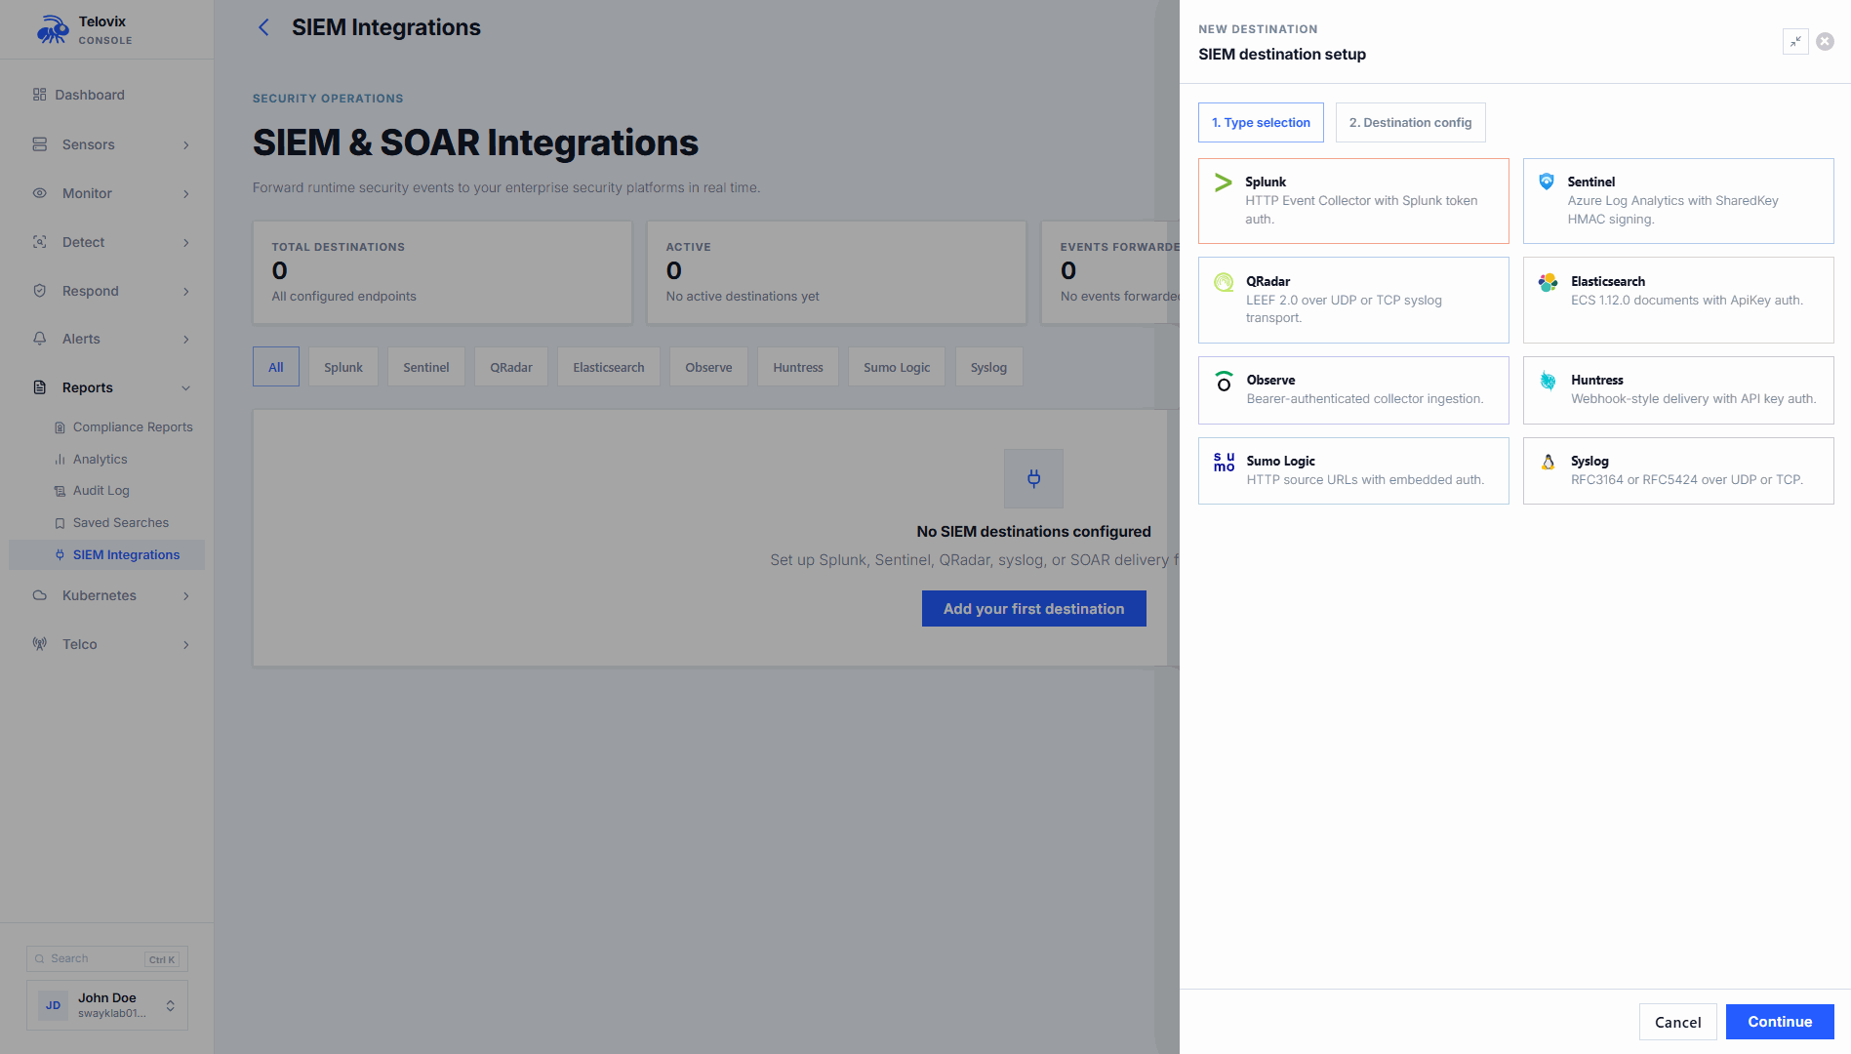Click the Cancel button

tap(1677, 1022)
